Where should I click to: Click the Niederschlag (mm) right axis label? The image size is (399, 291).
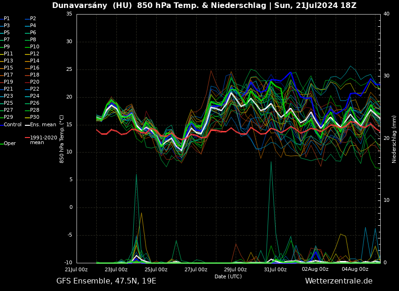[394, 139]
